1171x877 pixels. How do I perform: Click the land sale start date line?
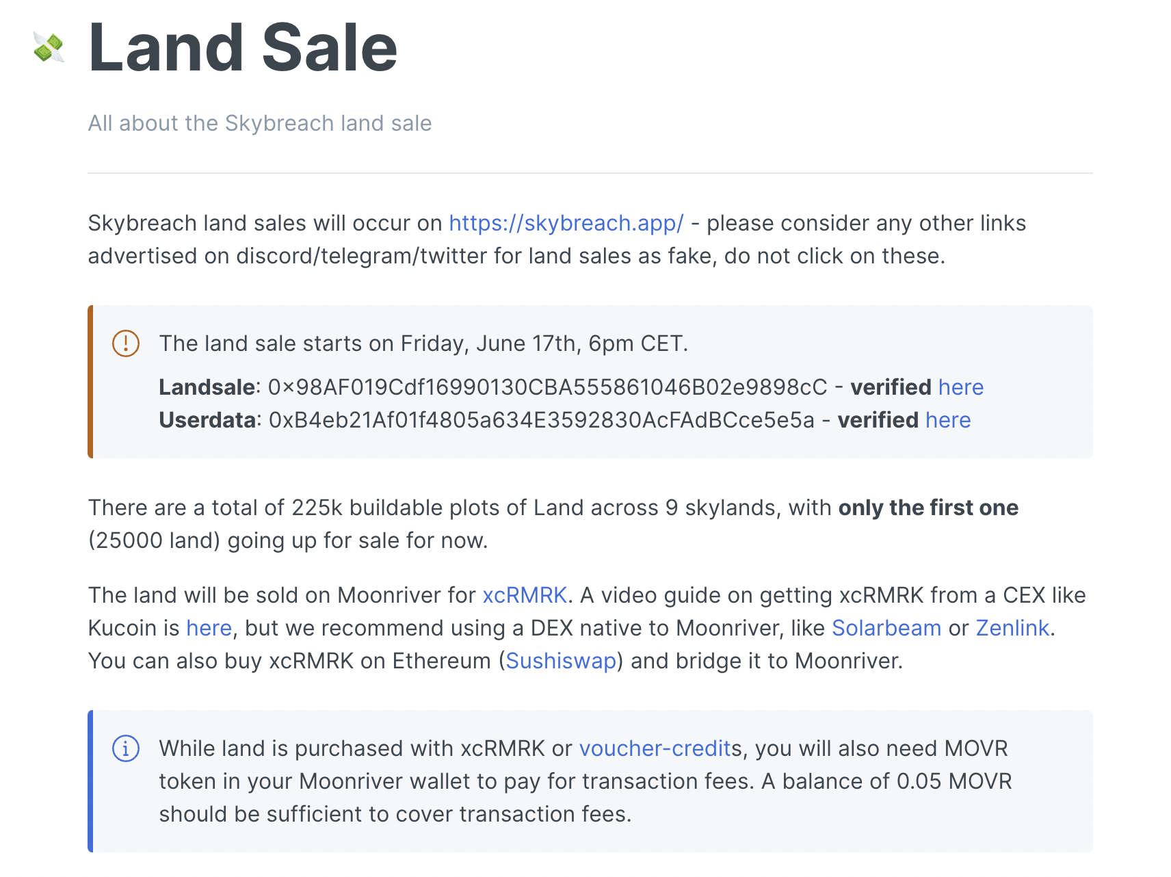(x=423, y=343)
